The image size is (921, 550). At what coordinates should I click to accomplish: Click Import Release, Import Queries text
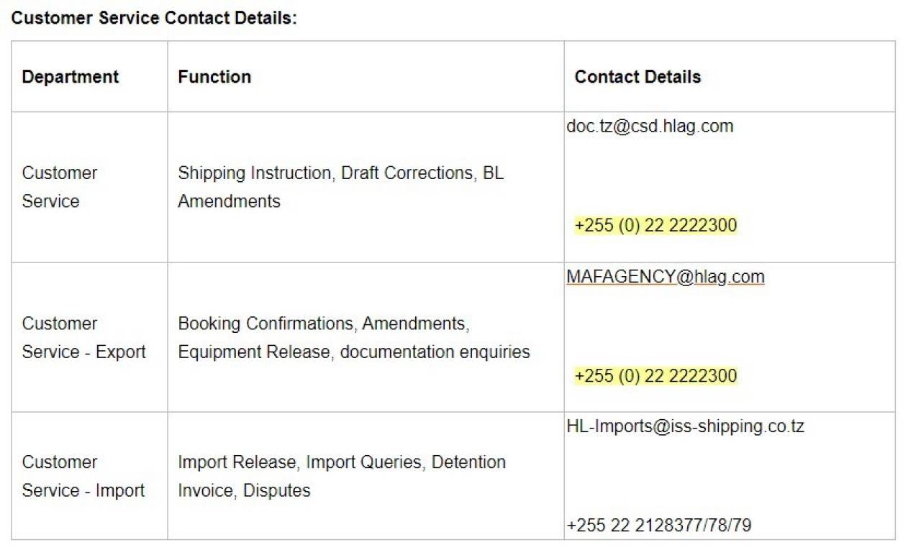point(302,462)
